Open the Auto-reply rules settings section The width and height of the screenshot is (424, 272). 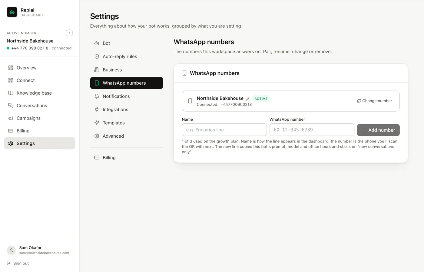(x=127, y=56)
